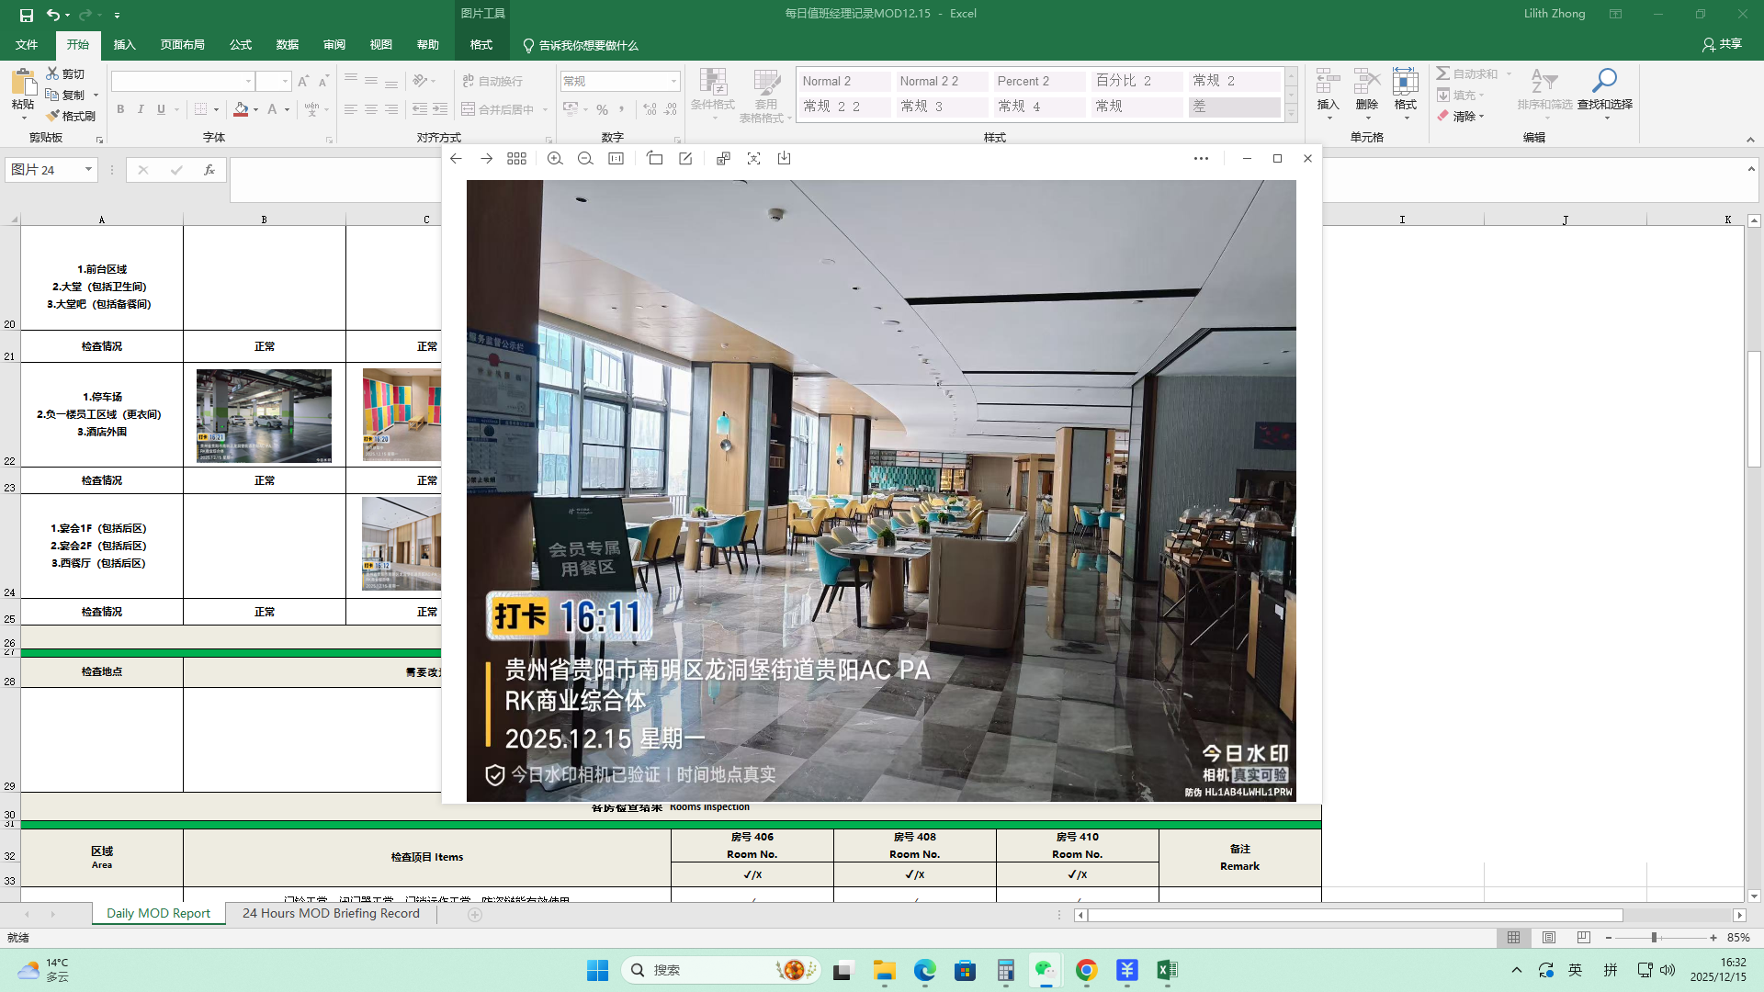Open the number format dropdown showing 常规
The width and height of the screenshot is (1764, 992).
pyautogui.click(x=673, y=82)
